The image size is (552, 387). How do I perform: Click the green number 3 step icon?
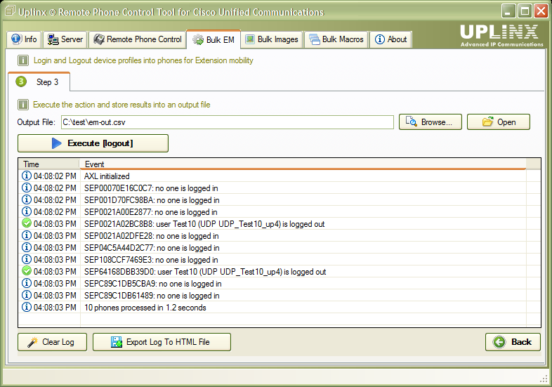21,81
